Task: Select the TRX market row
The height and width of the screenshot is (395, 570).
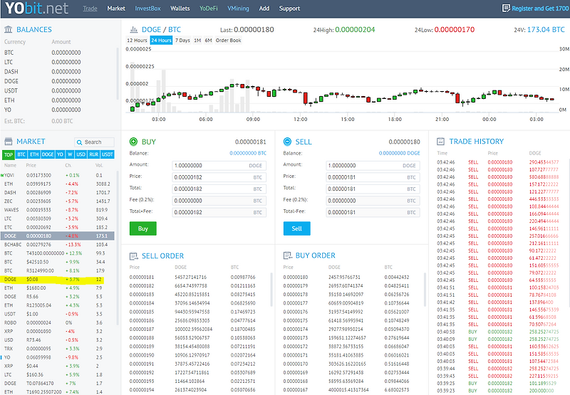Action: pyautogui.click(x=58, y=349)
